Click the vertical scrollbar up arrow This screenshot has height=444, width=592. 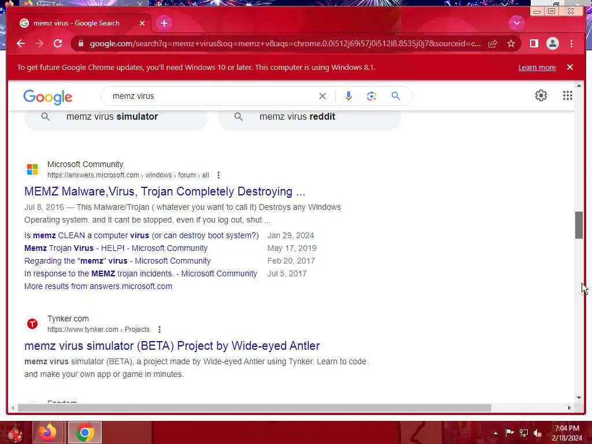click(579, 86)
